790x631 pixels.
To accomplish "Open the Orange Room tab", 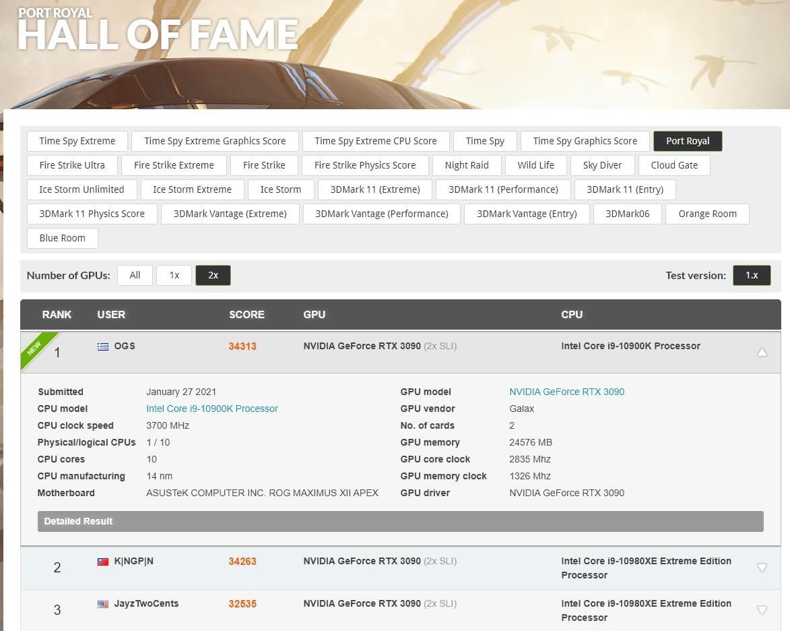I will click(x=707, y=214).
